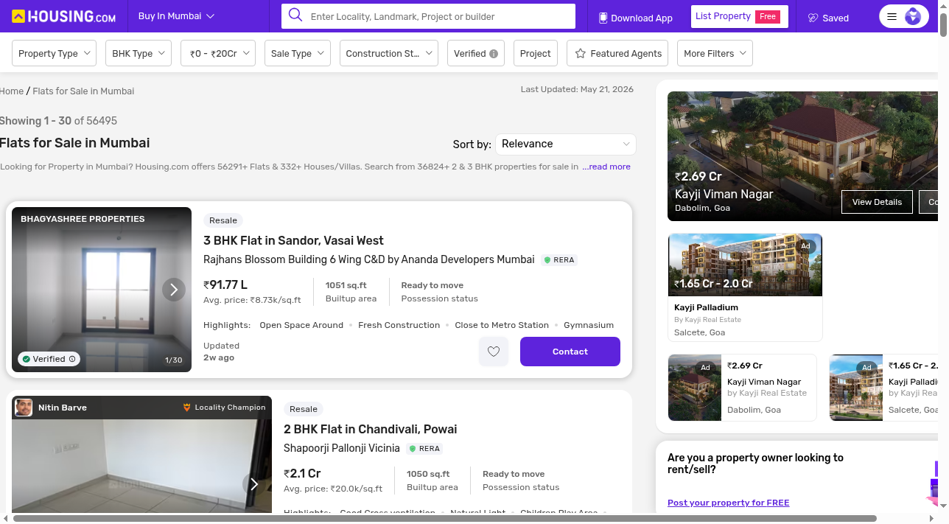
Task: Shortlist Sandor flat with heart icon
Action: (x=494, y=352)
